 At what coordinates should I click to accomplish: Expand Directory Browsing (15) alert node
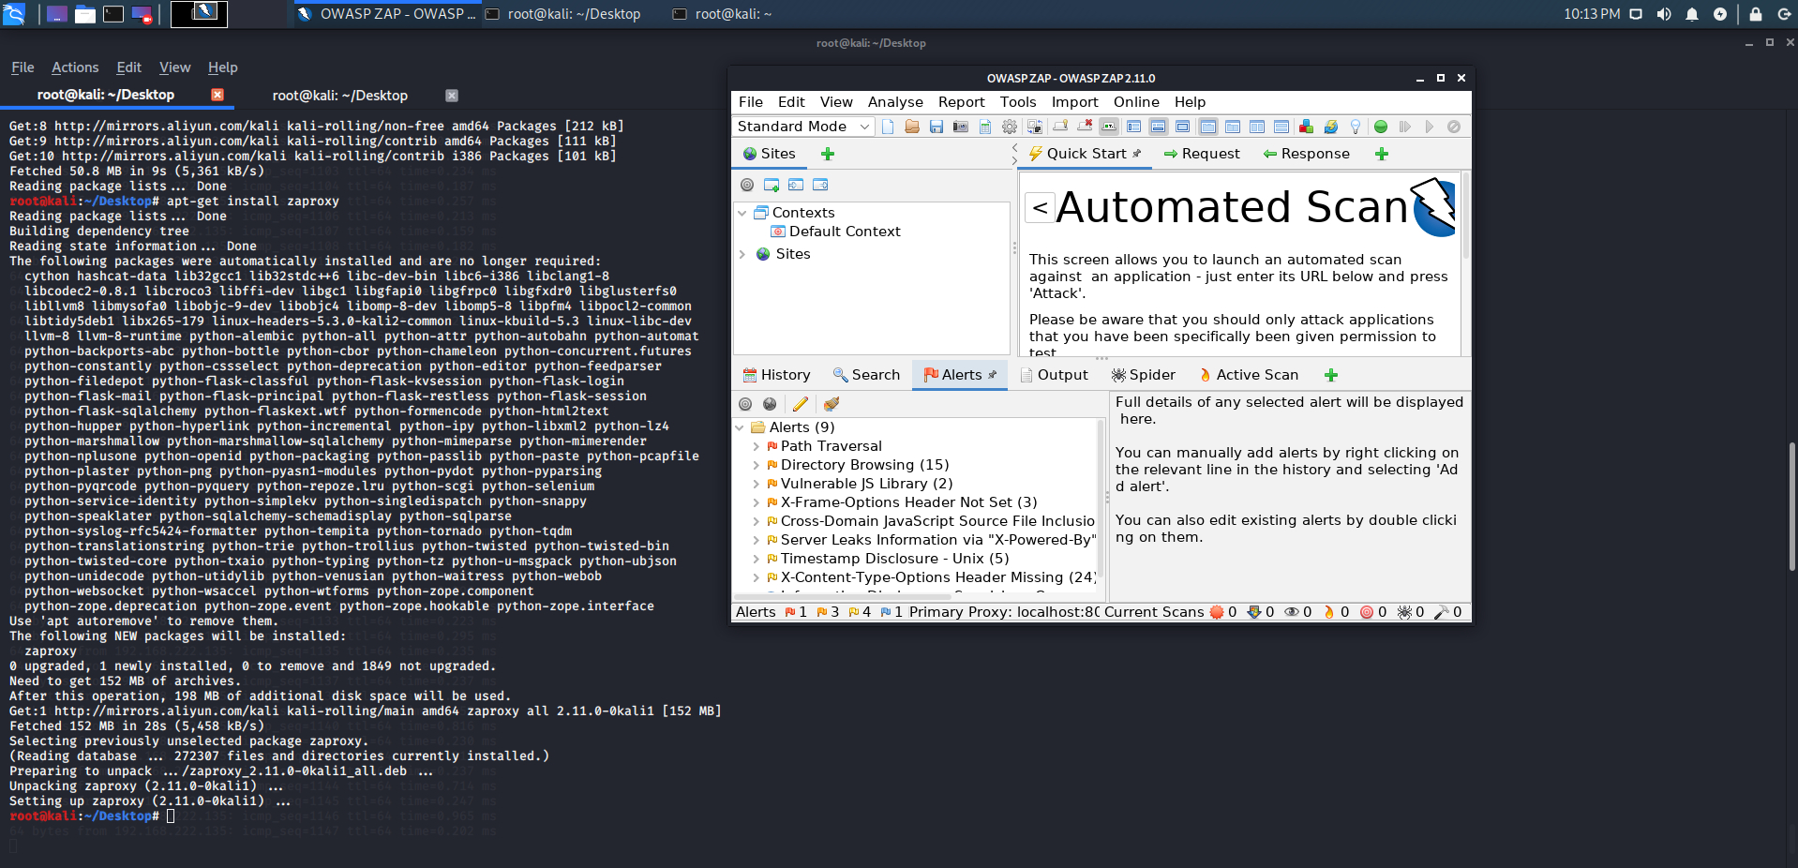pyautogui.click(x=757, y=465)
